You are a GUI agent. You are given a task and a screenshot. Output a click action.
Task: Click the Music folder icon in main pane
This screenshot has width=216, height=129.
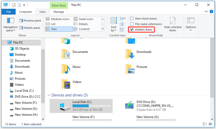tap(66, 69)
